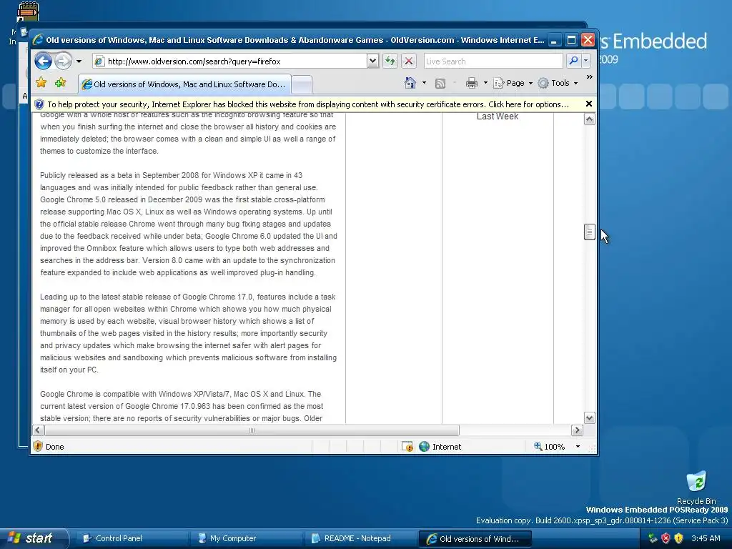Open search provider options dropdown
This screenshot has width=732, height=549.
[586, 61]
